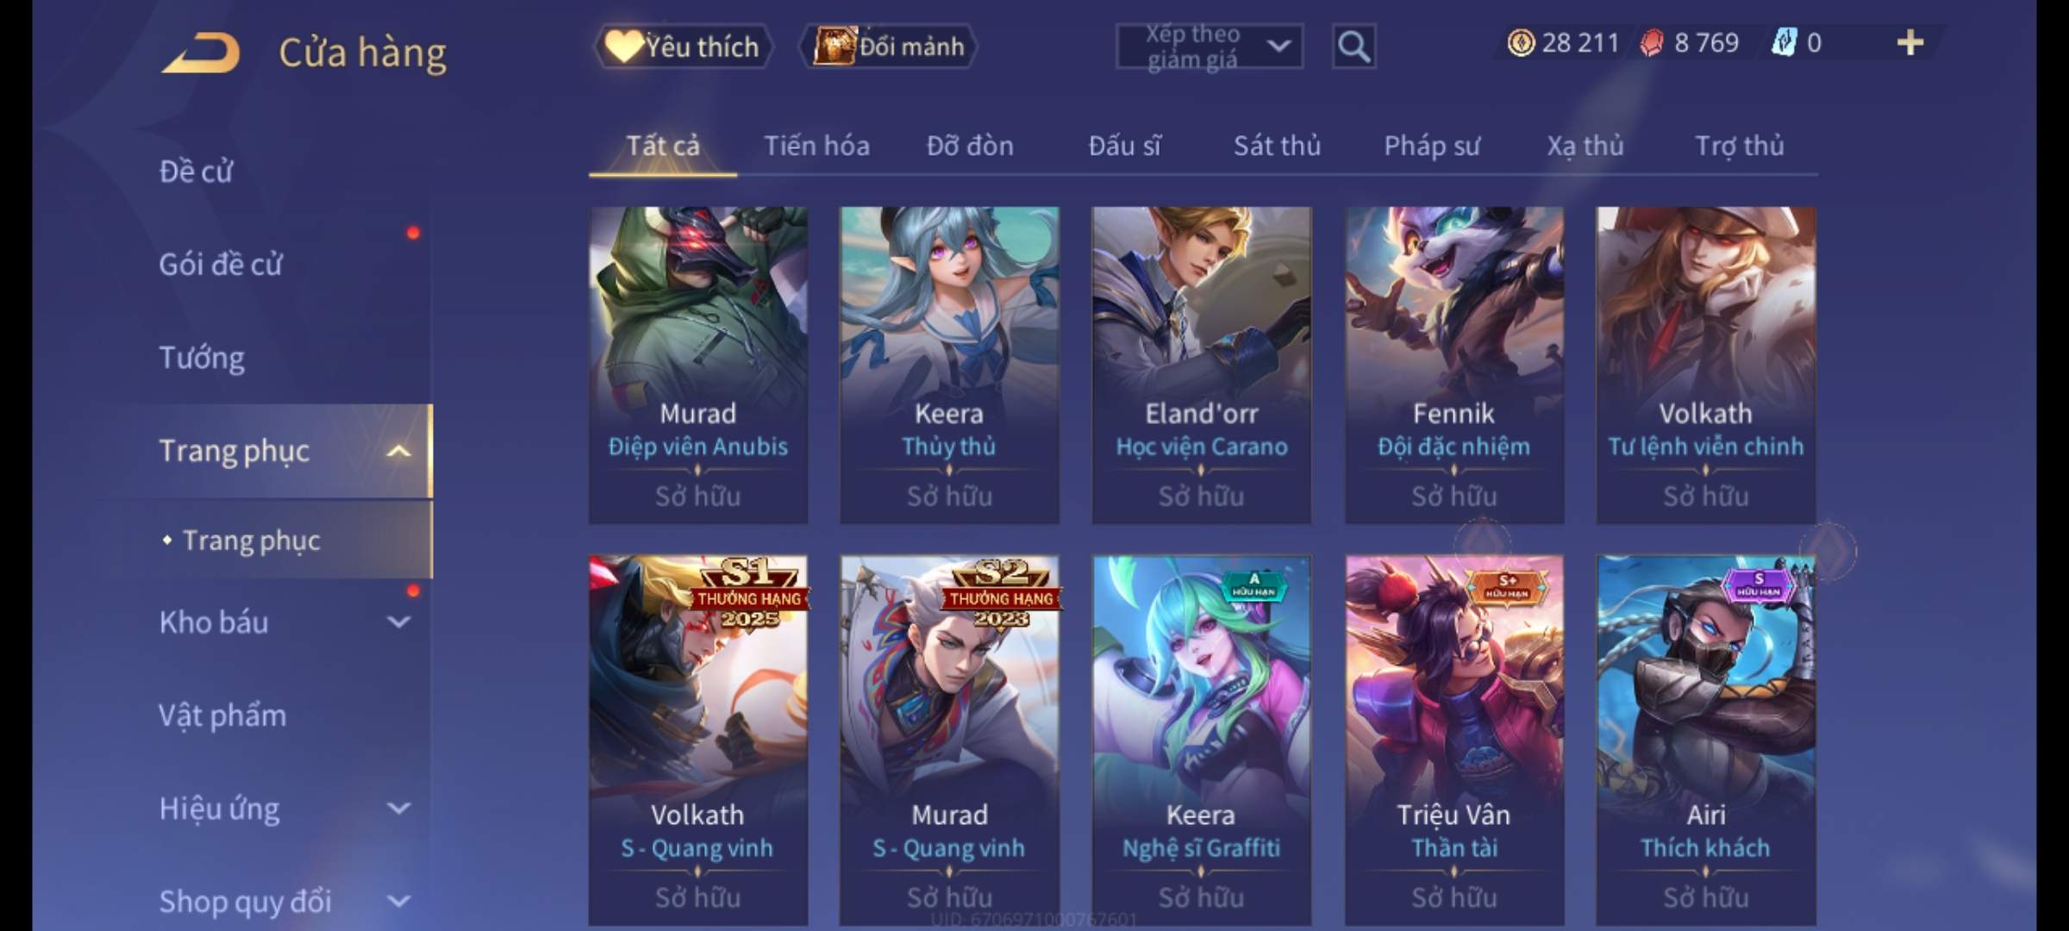The height and width of the screenshot is (931, 2069).
Task: Expand the Kho báu sidebar section
Action: [398, 622]
